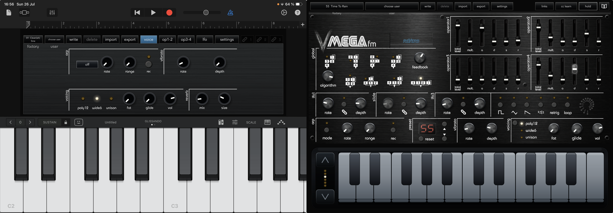The image size is (613, 213).
Task: Open the keyboard layout split icon
Action: click(x=221, y=122)
